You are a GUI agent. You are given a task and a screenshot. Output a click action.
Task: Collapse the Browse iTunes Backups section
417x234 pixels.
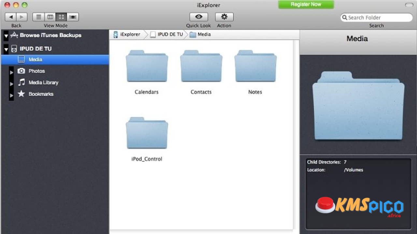[6, 35]
